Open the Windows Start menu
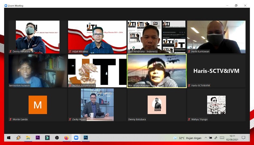The image size is (254, 145). [x=9, y=138]
